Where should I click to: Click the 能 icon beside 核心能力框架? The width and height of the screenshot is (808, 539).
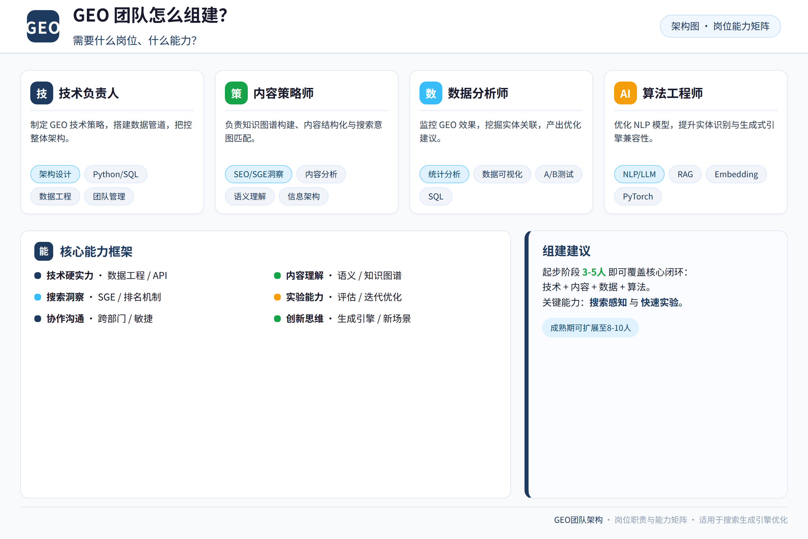pos(44,251)
